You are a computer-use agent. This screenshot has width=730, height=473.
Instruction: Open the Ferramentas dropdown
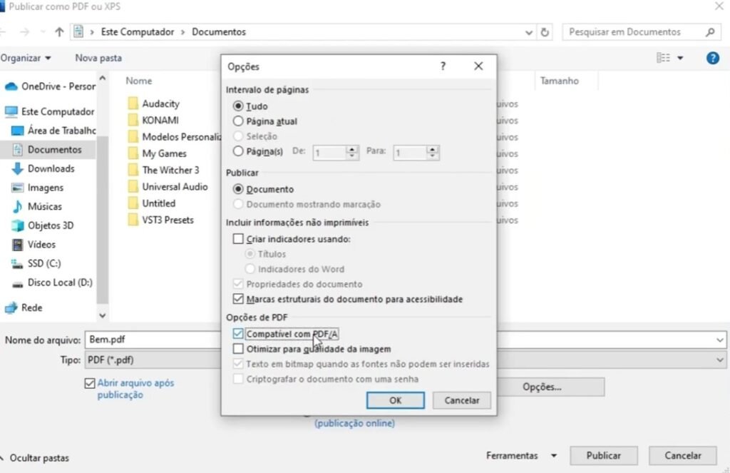[x=520, y=455]
